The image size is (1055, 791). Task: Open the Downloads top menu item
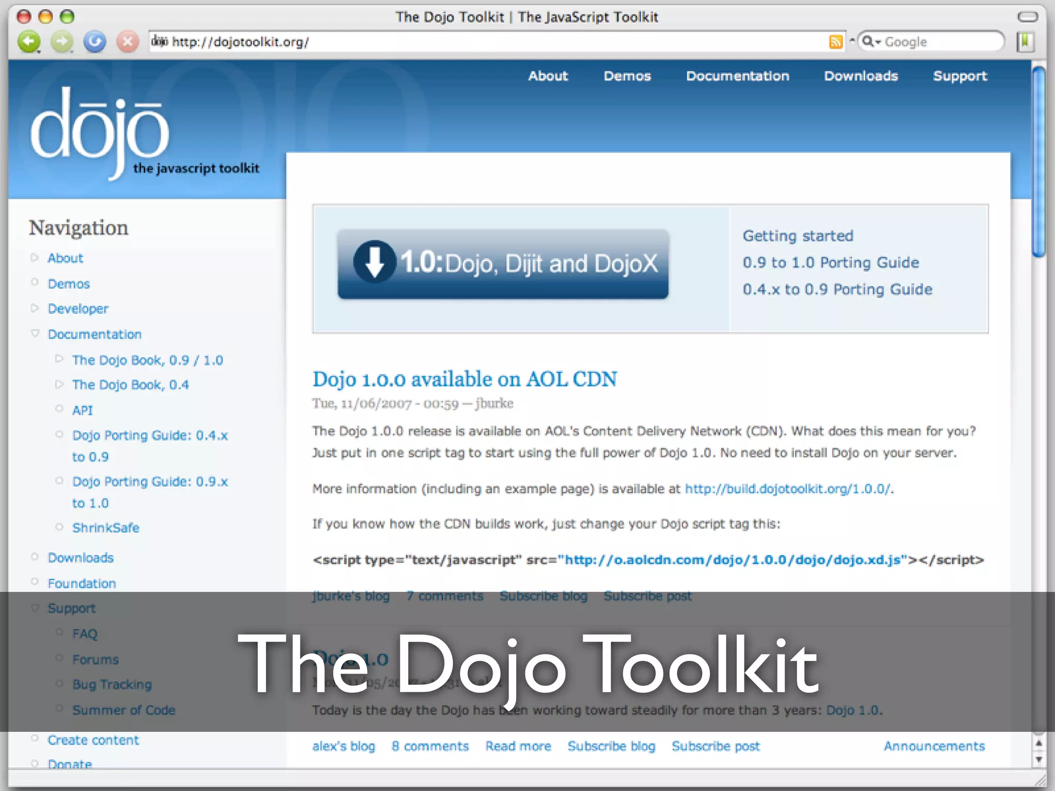click(x=861, y=76)
